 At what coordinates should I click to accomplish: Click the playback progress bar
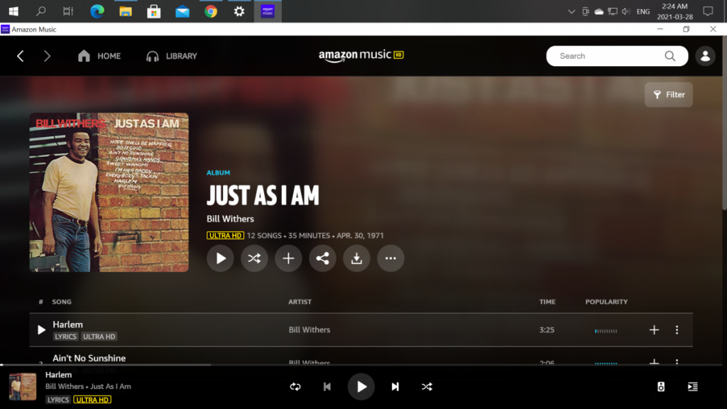361,365
